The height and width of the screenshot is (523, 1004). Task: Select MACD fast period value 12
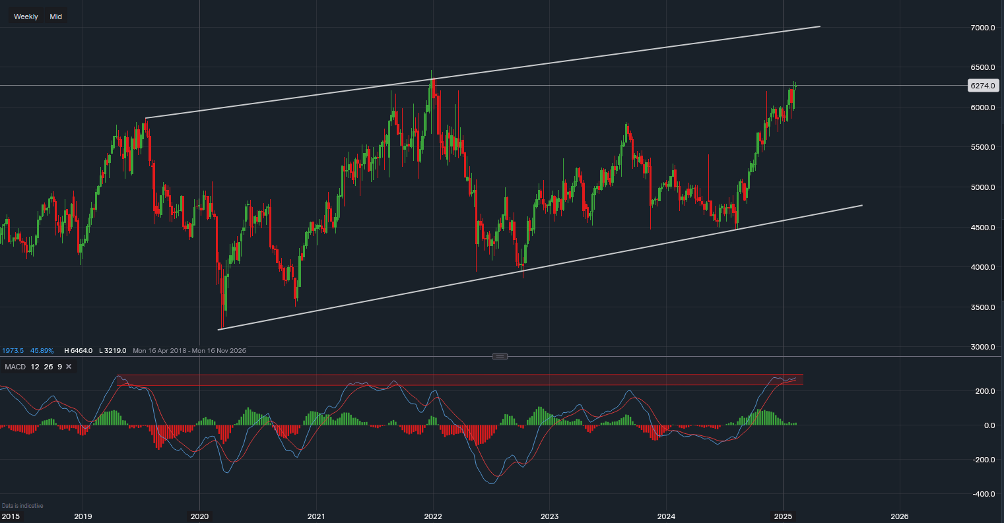click(35, 366)
